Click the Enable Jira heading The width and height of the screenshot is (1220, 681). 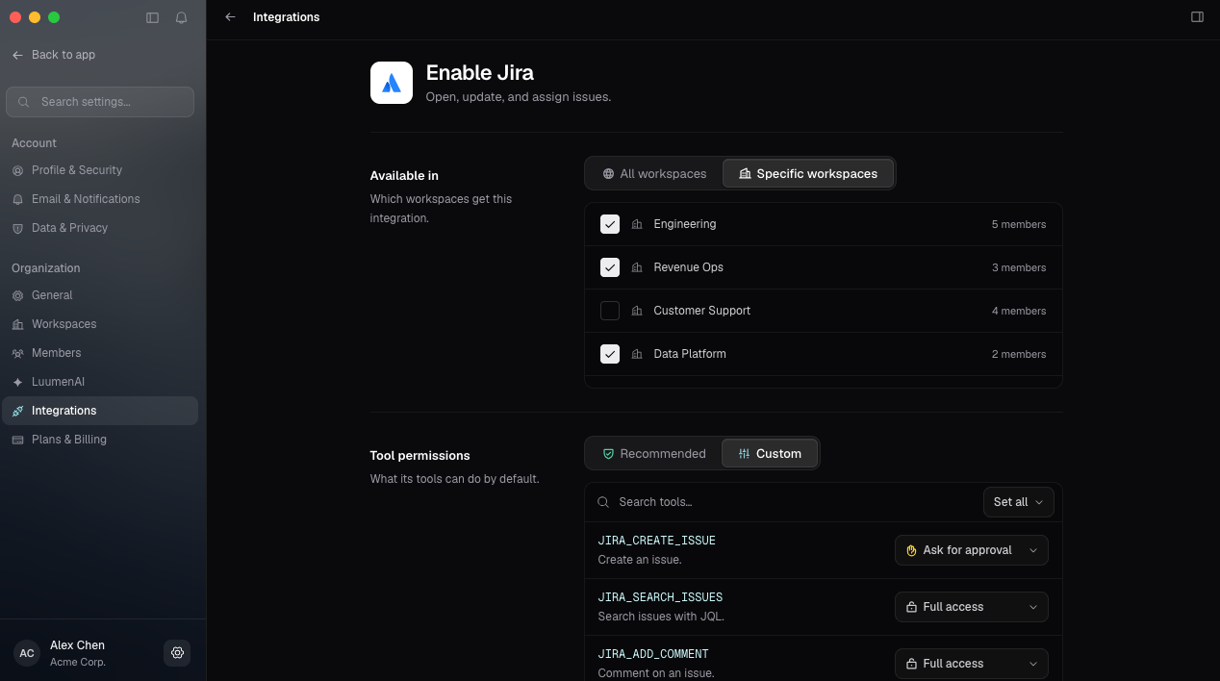point(480,72)
